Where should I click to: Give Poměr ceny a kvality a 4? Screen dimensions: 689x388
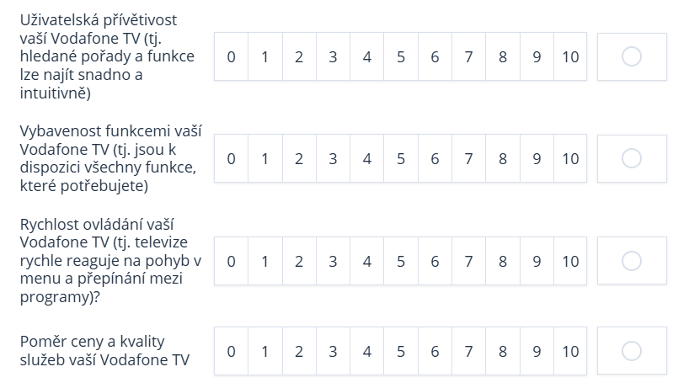(367, 351)
